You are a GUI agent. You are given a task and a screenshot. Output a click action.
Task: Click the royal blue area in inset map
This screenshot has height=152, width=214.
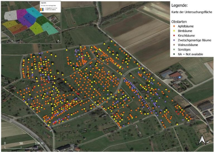[30, 18]
